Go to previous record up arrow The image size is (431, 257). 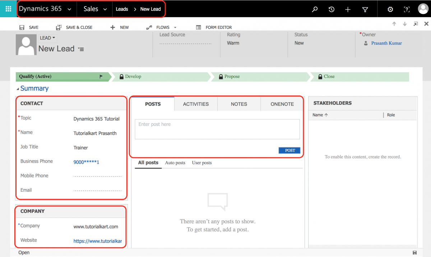394,24
